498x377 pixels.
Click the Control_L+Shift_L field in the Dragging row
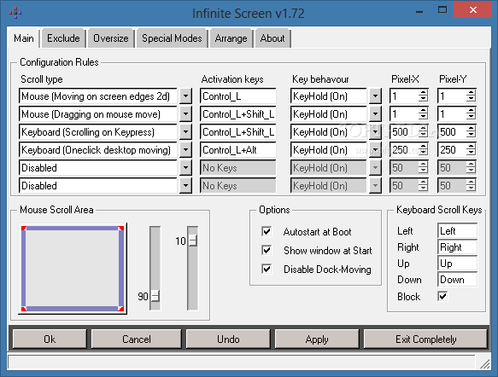(x=237, y=113)
